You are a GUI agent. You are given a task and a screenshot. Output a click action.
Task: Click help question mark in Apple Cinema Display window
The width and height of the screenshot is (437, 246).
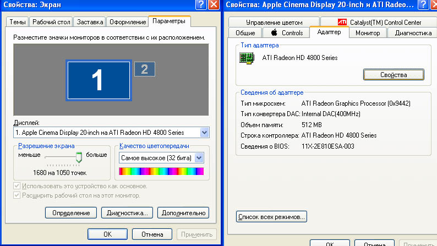click(423, 4)
